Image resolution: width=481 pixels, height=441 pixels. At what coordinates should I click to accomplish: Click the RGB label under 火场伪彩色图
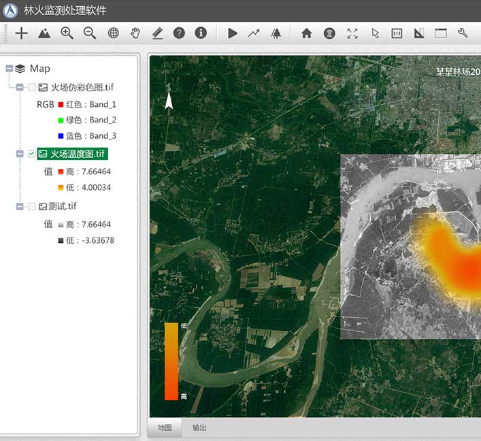(46, 105)
